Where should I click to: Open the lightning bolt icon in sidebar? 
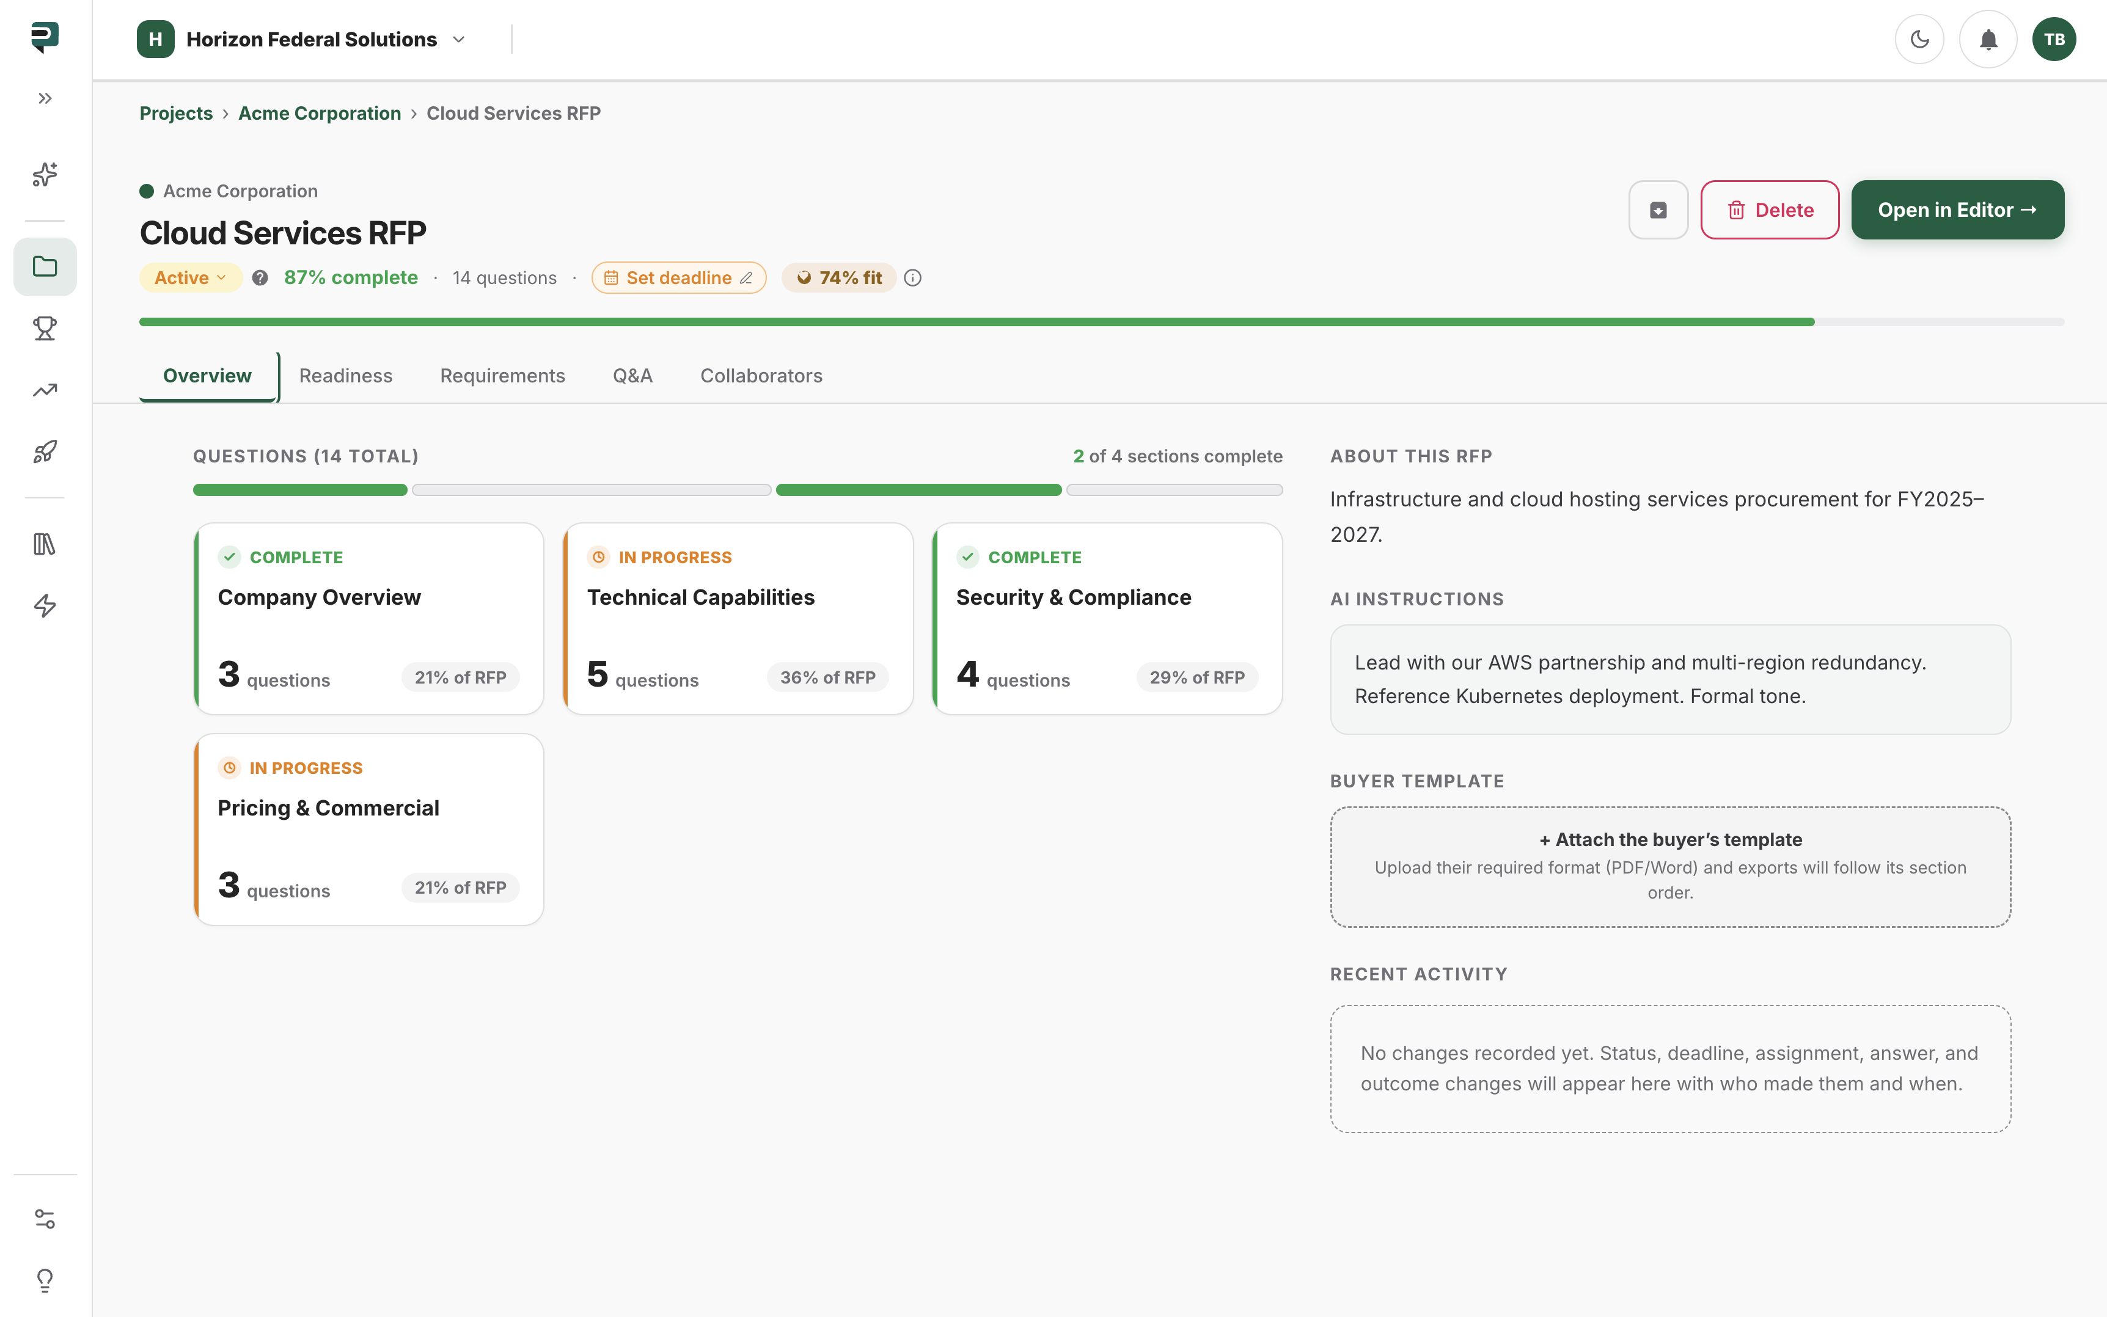click(45, 605)
